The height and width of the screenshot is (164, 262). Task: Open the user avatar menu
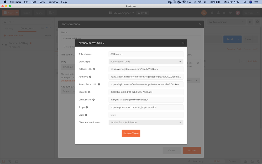[x=238, y=13]
